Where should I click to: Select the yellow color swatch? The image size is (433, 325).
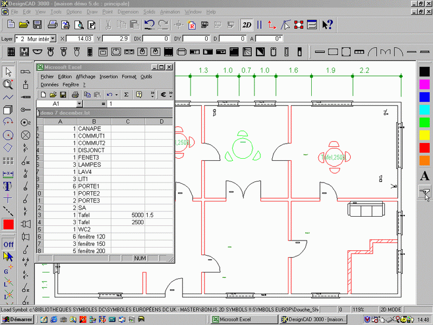[425, 135]
